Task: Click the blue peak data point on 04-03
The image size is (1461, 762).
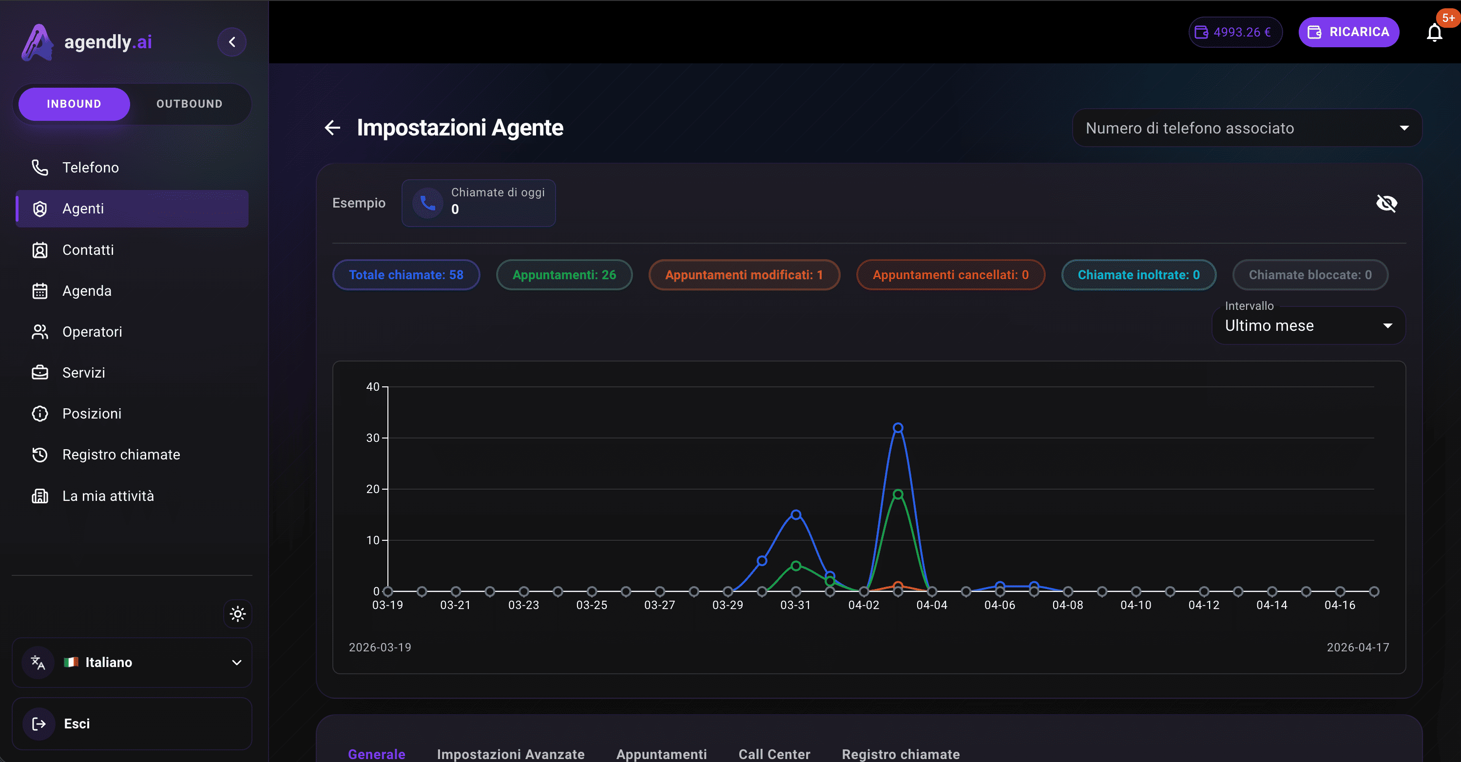Action: (x=898, y=428)
